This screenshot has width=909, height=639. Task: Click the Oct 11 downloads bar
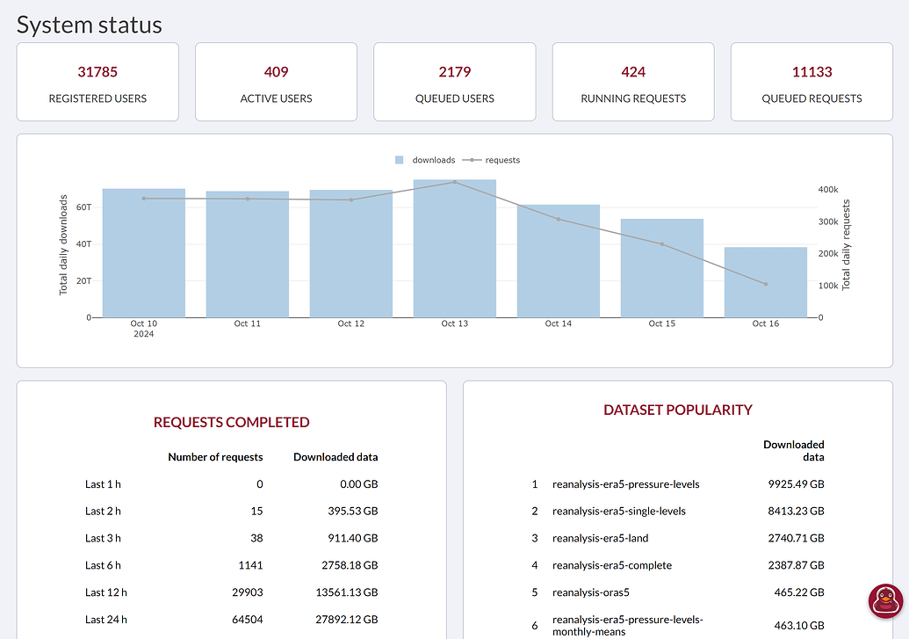[248, 254]
